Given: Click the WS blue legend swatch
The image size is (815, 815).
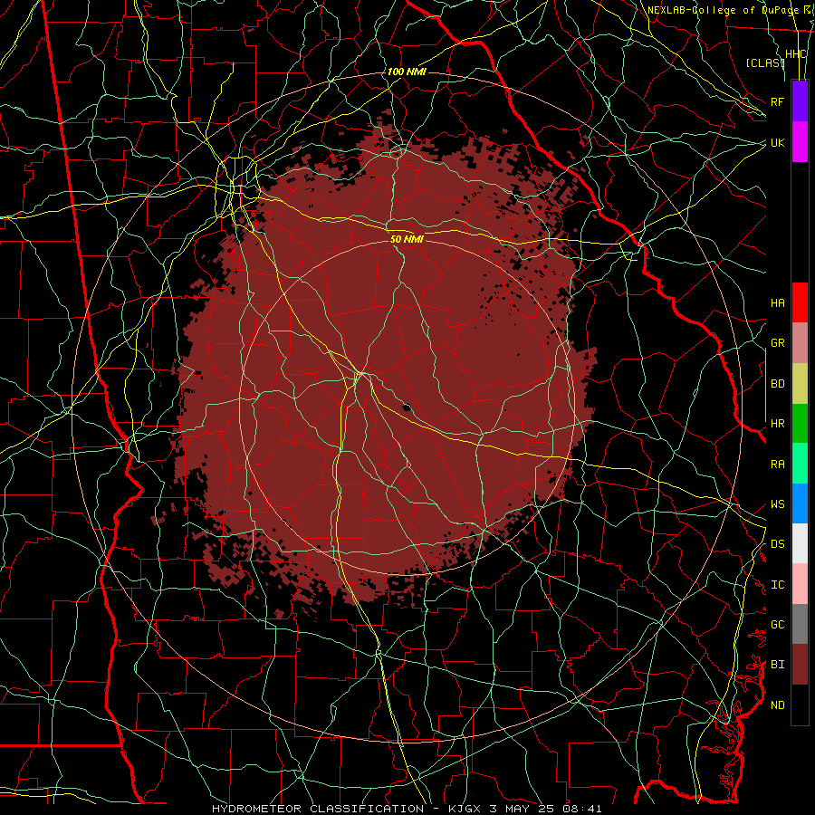Looking at the screenshot, I should click(800, 503).
